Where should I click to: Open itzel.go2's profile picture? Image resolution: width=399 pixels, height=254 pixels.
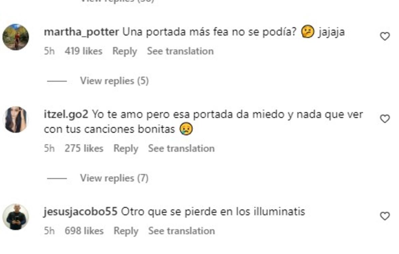click(16, 119)
